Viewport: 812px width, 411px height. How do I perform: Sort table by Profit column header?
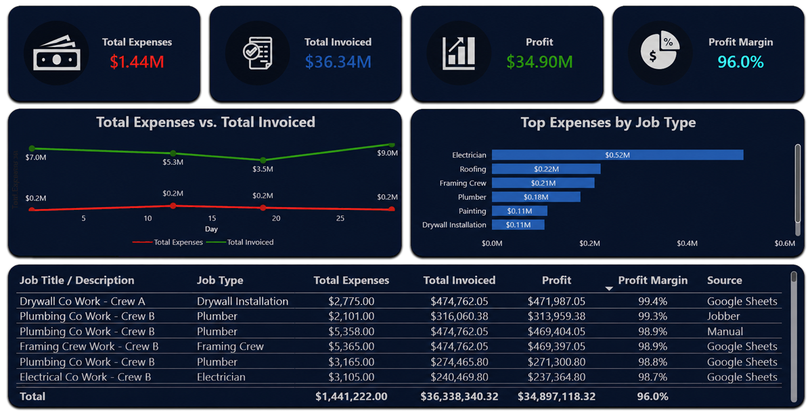point(556,280)
